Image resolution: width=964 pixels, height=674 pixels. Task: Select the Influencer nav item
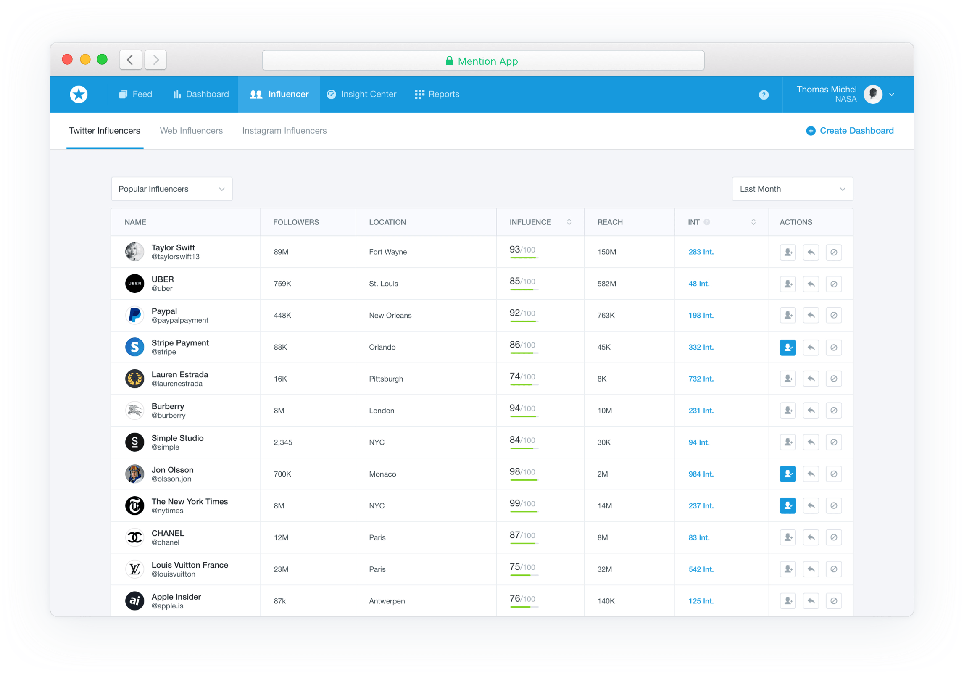[279, 94]
